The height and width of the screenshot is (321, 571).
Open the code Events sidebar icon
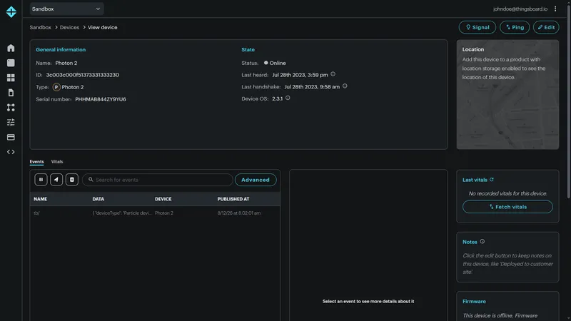[11, 152]
